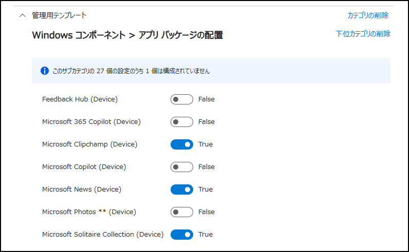Click the 管理用テンプレート category header text

tap(59, 15)
